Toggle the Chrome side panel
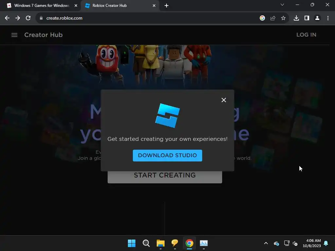 point(307,18)
